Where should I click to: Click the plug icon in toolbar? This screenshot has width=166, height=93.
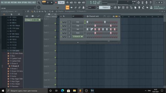pyautogui.click(x=139, y=7)
